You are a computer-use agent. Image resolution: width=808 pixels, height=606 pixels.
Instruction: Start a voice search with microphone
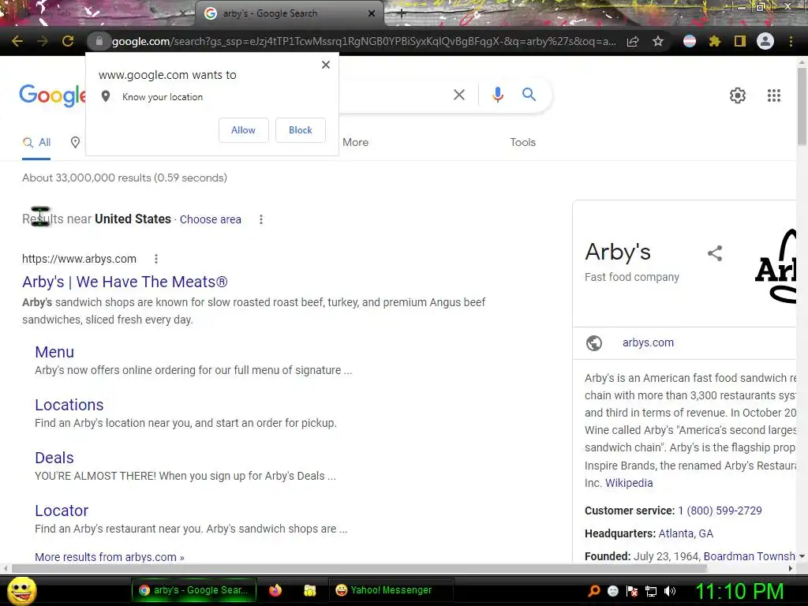point(498,95)
